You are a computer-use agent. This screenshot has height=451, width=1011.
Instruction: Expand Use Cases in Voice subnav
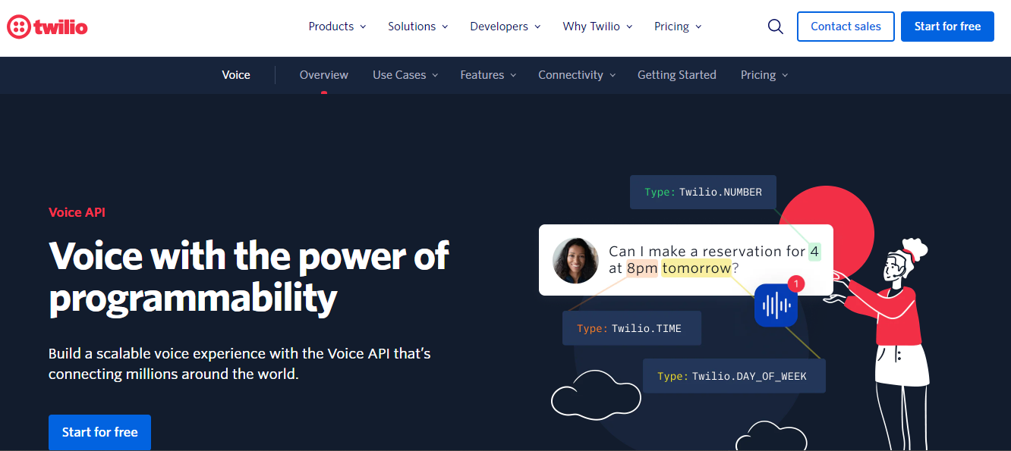click(x=405, y=75)
